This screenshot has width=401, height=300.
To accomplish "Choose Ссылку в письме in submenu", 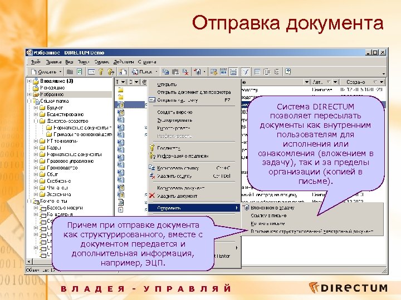I will tap(312, 216).
